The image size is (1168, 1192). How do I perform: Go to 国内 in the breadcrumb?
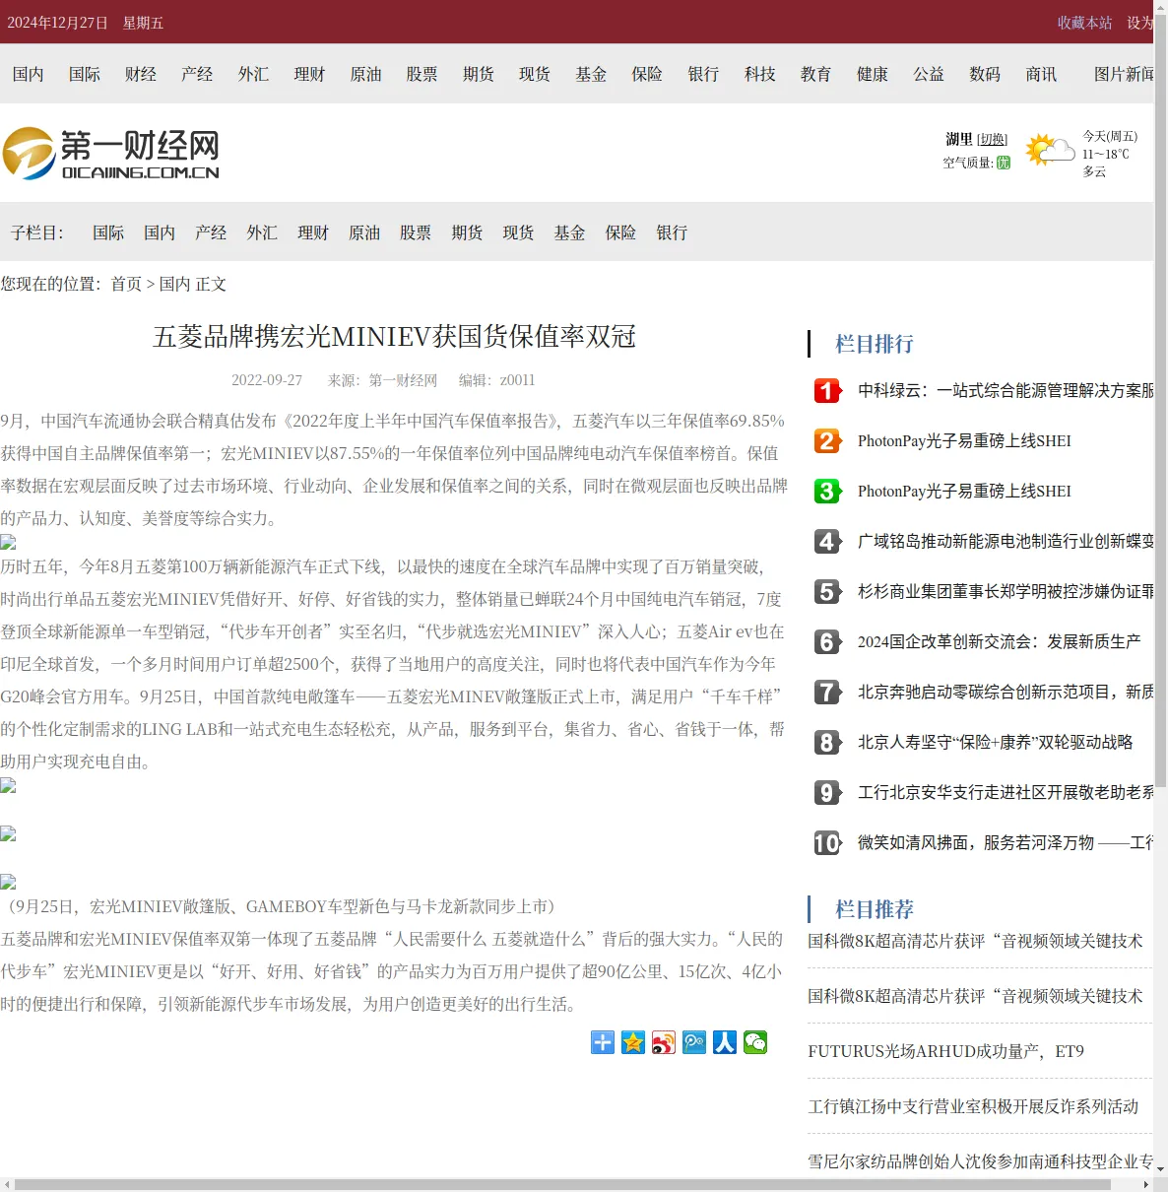pos(174,284)
